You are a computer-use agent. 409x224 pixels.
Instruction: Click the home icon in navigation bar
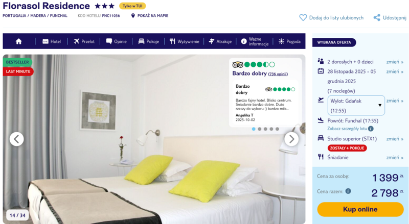pos(18,41)
